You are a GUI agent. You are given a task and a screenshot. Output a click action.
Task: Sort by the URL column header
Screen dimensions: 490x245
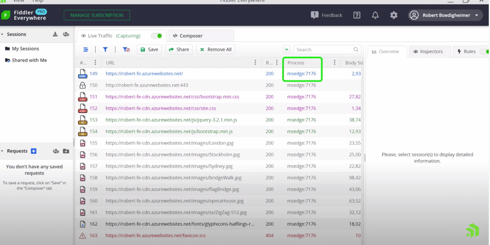pyautogui.click(x=110, y=63)
